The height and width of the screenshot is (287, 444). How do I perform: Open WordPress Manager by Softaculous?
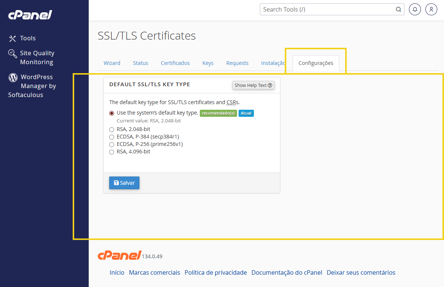pos(32,86)
